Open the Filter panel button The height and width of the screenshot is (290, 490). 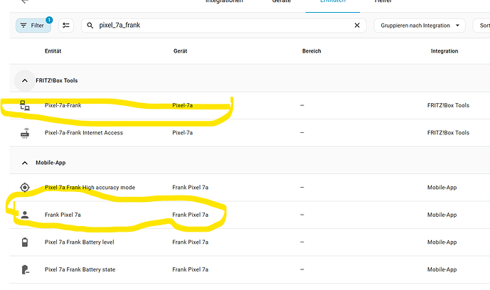point(33,26)
